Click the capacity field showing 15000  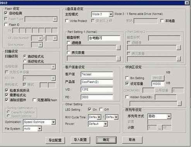point(158,84)
